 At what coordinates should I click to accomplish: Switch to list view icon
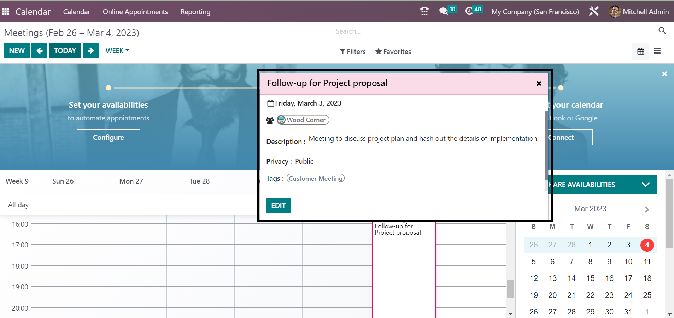(x=657, y=52)
